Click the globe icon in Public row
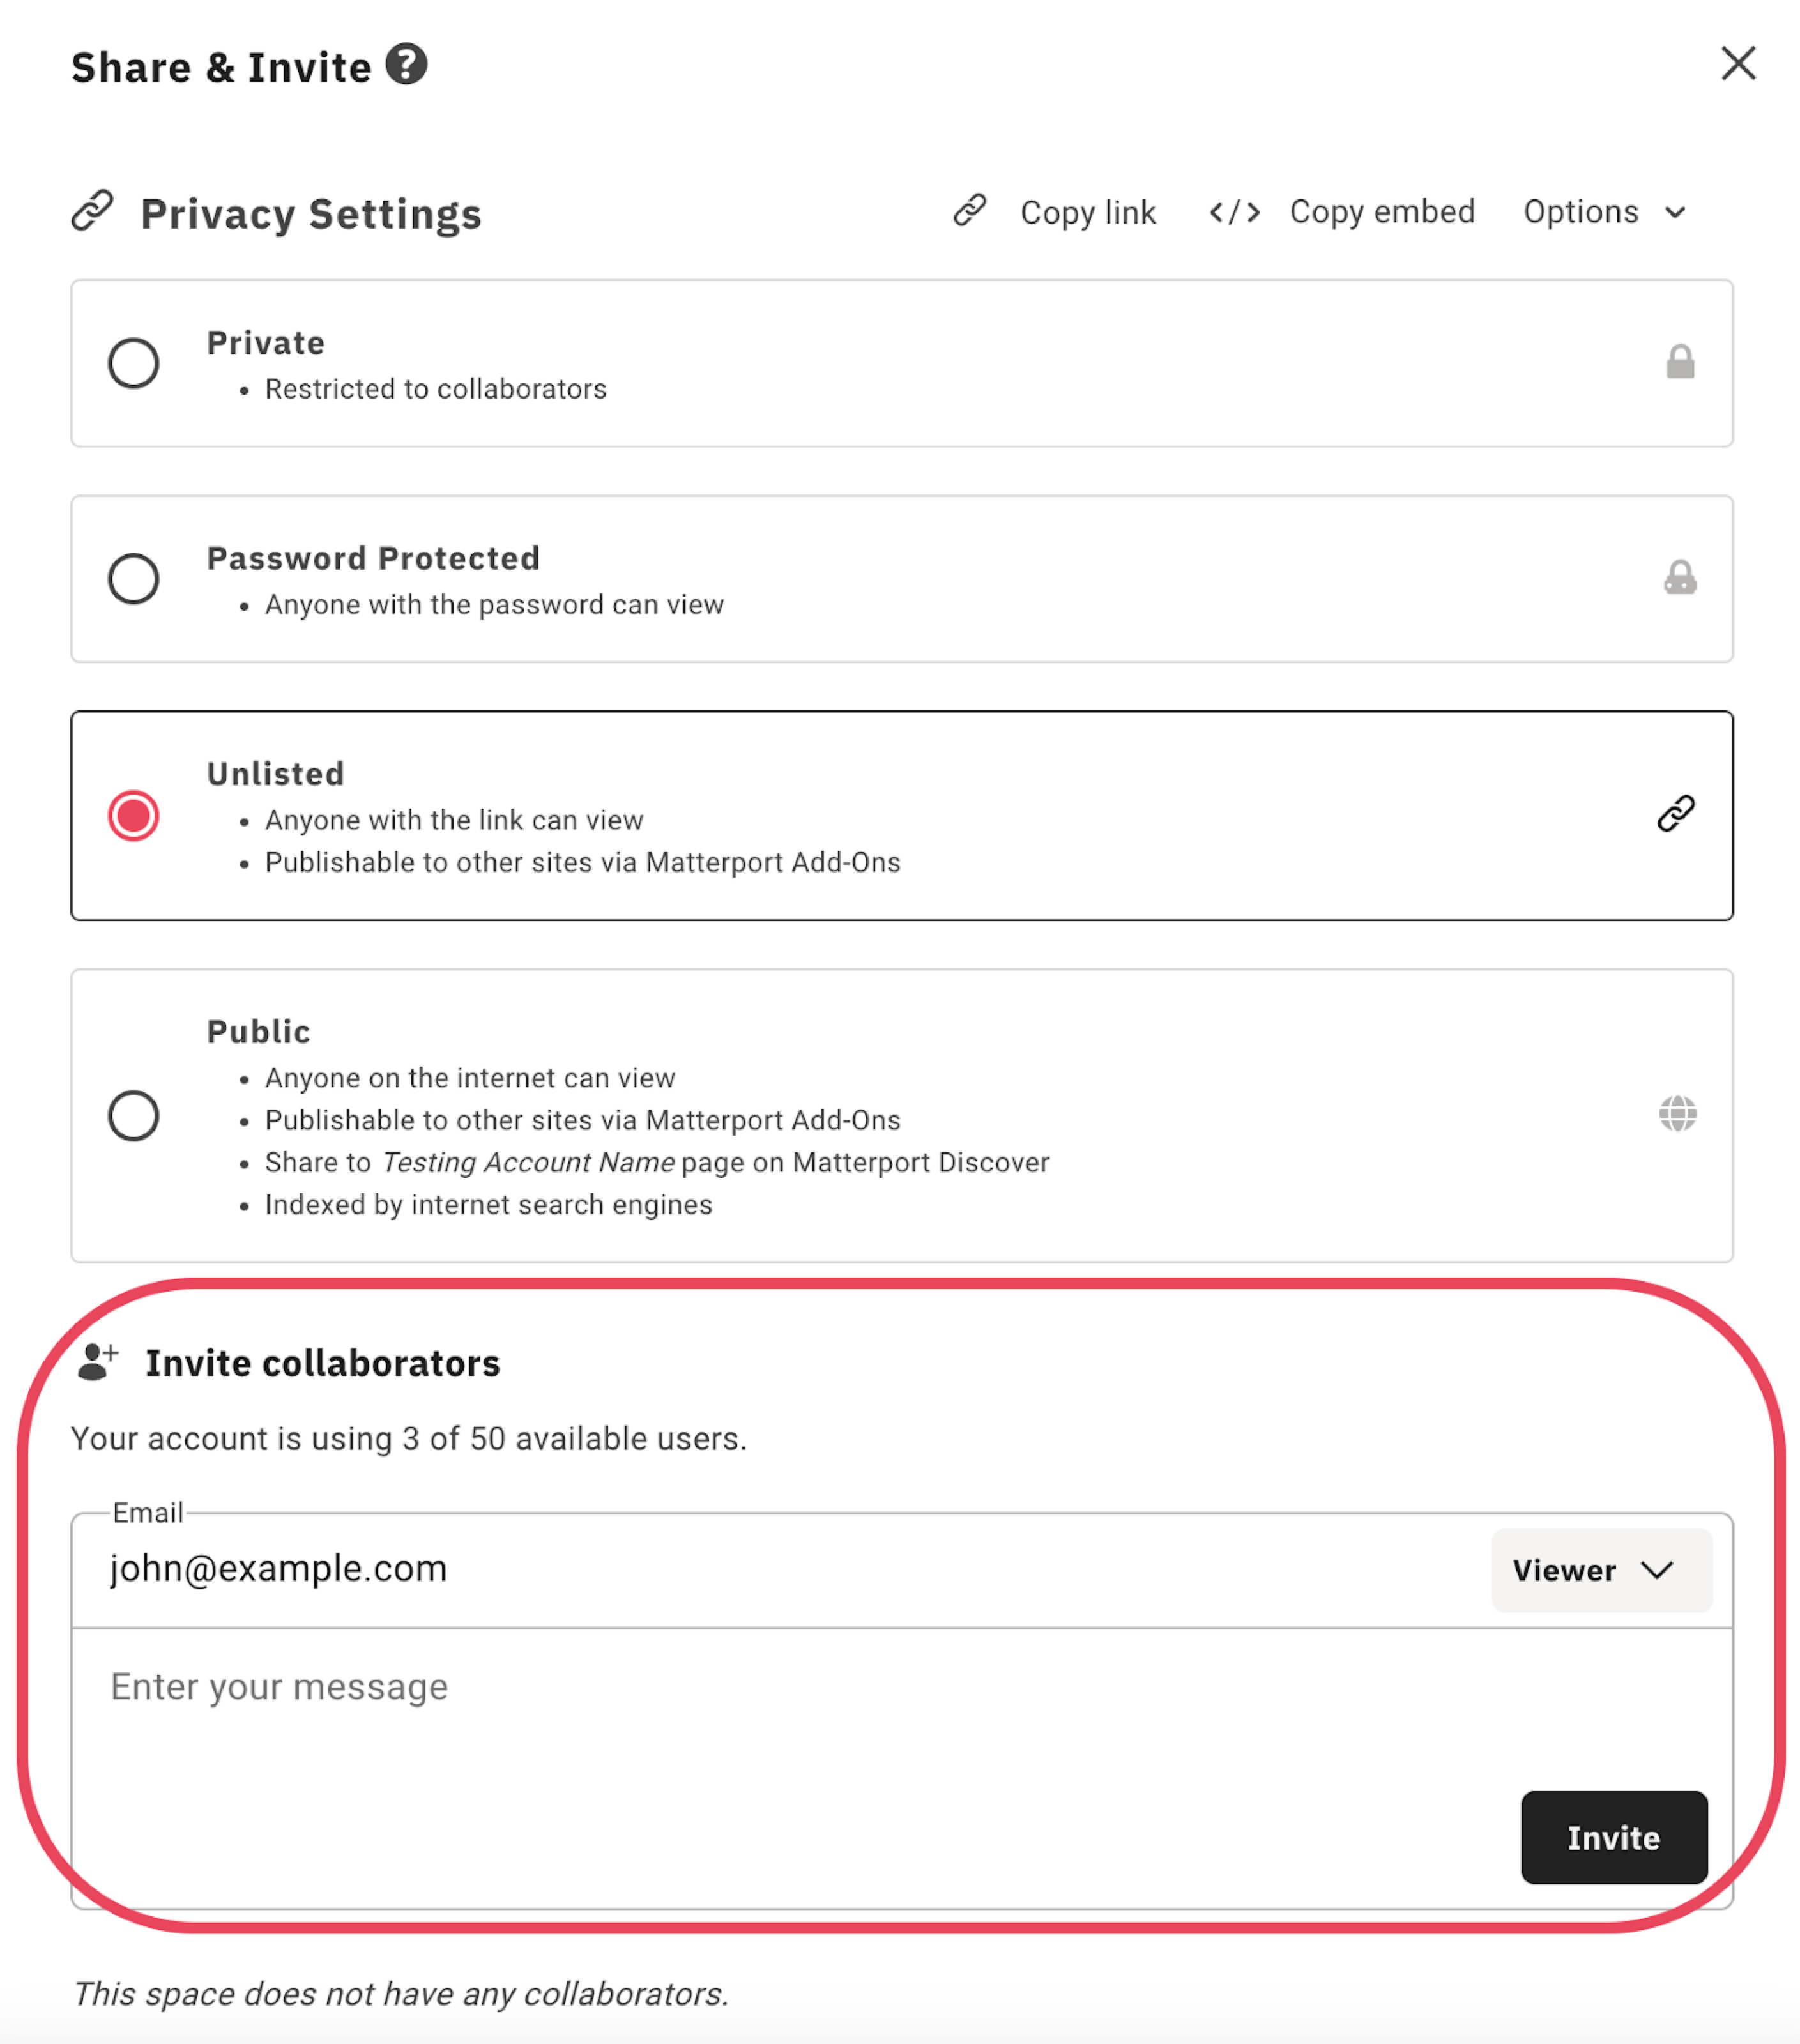 [x=1678, y=1113]
